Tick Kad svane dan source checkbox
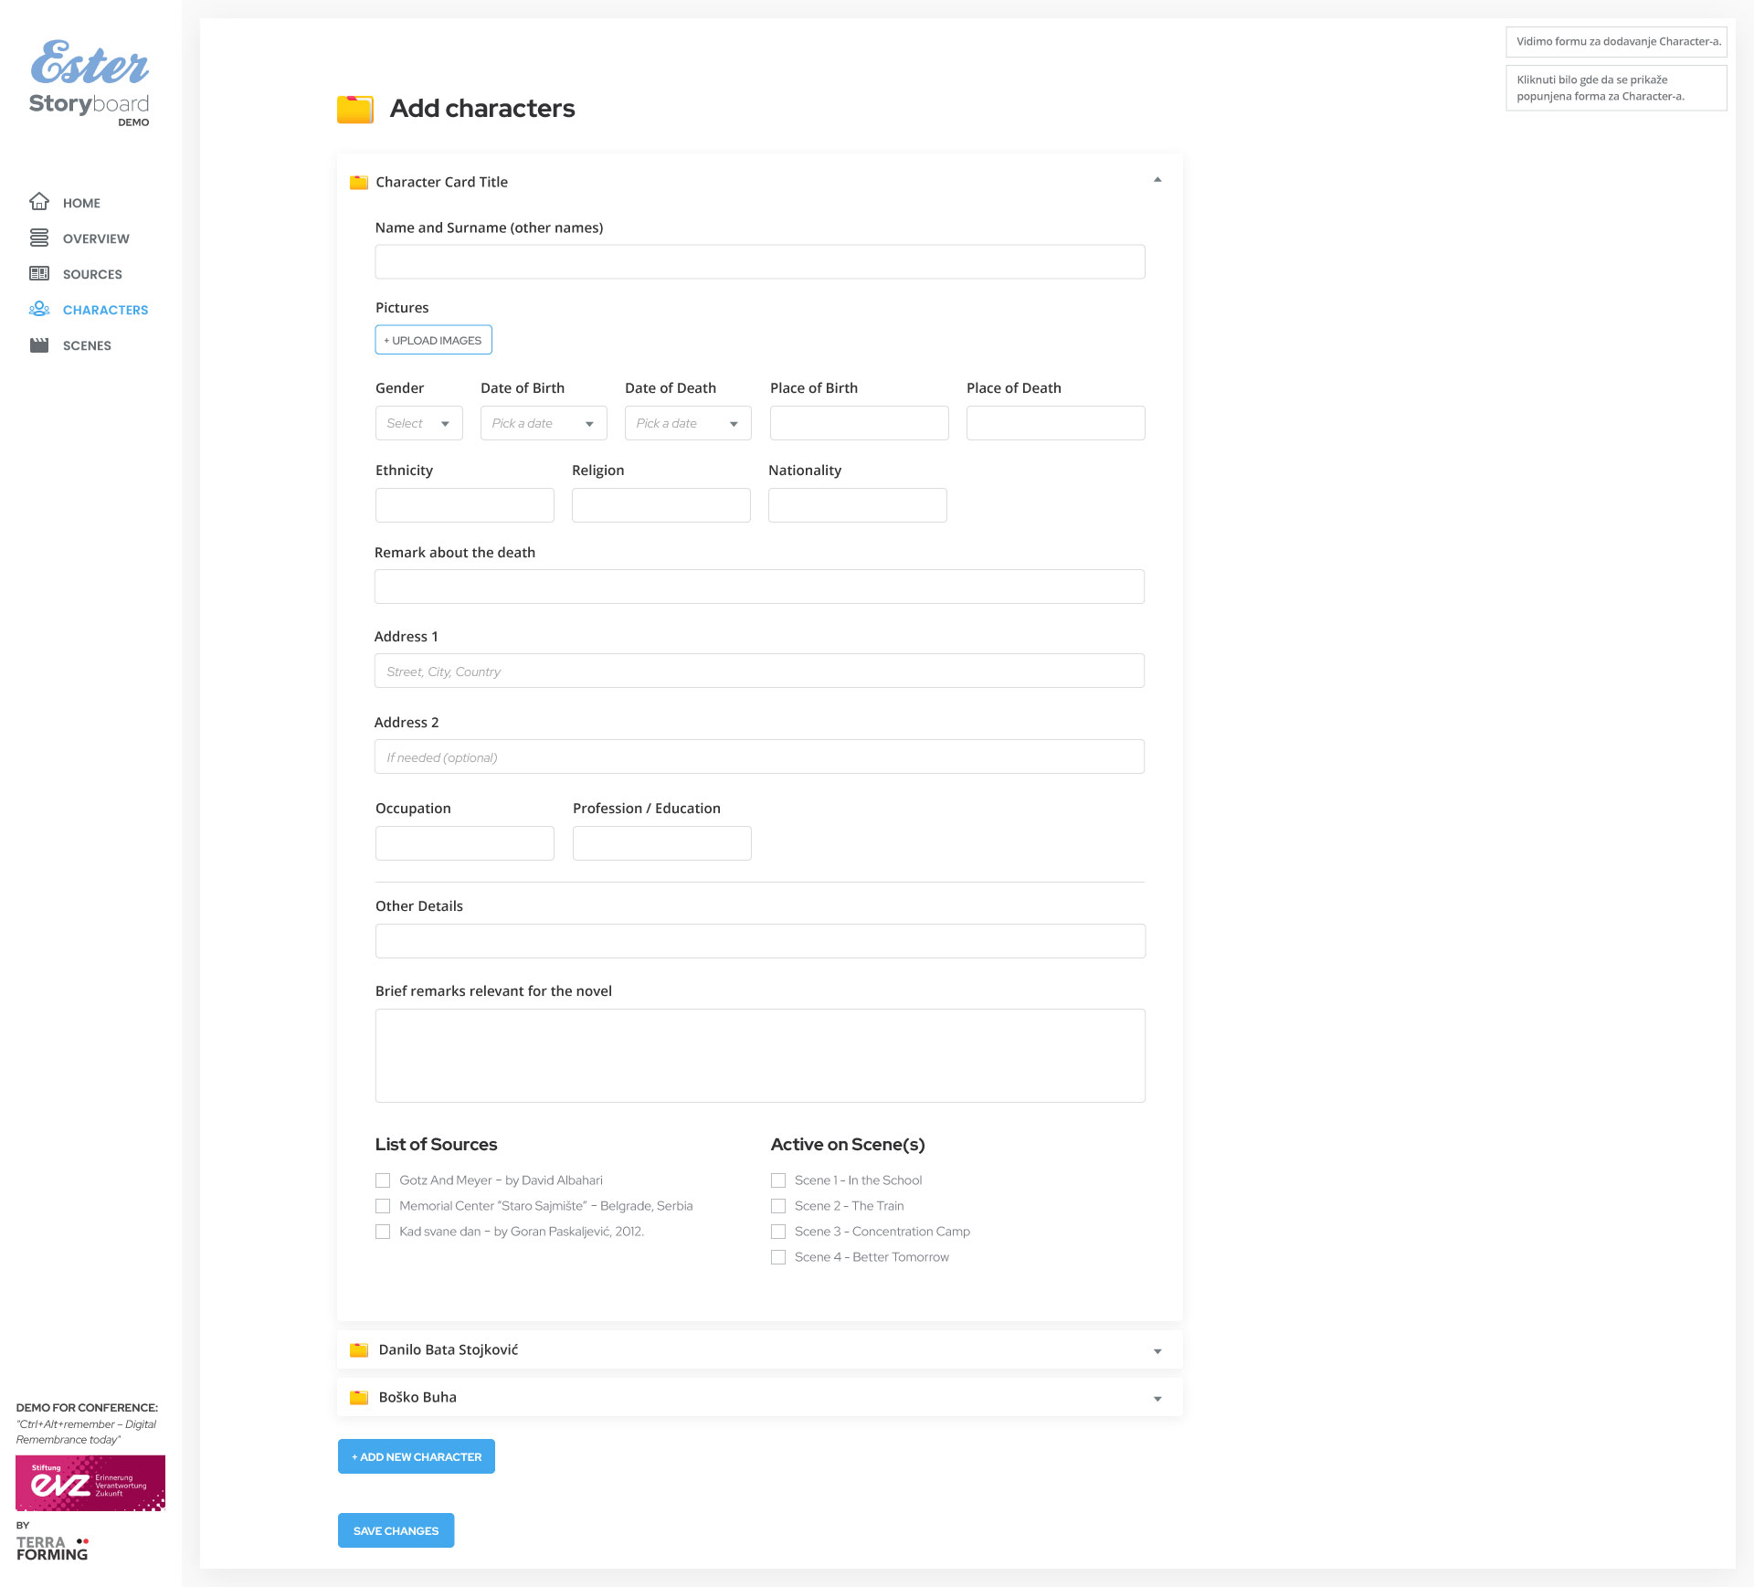This screenshot has height=1587, width=1754. coord(383,1232)
